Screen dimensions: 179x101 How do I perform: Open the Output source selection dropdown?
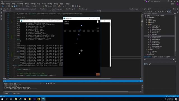click(x=27, y=83)
